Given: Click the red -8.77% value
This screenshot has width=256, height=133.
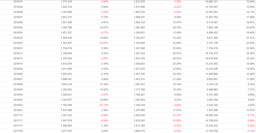Looking at the screenshot, I should point(104,32).
